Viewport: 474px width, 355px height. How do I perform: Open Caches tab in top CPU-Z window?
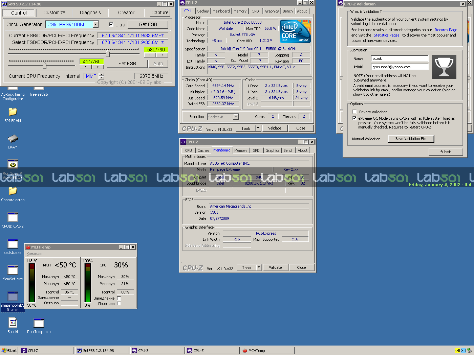(x=203, y=11)
